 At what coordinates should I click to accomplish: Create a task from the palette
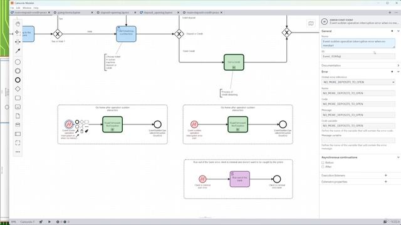click(18, 98)
